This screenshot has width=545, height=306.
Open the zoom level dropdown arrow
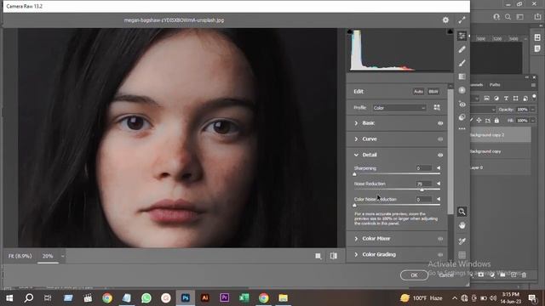click(x=62, y=257)
